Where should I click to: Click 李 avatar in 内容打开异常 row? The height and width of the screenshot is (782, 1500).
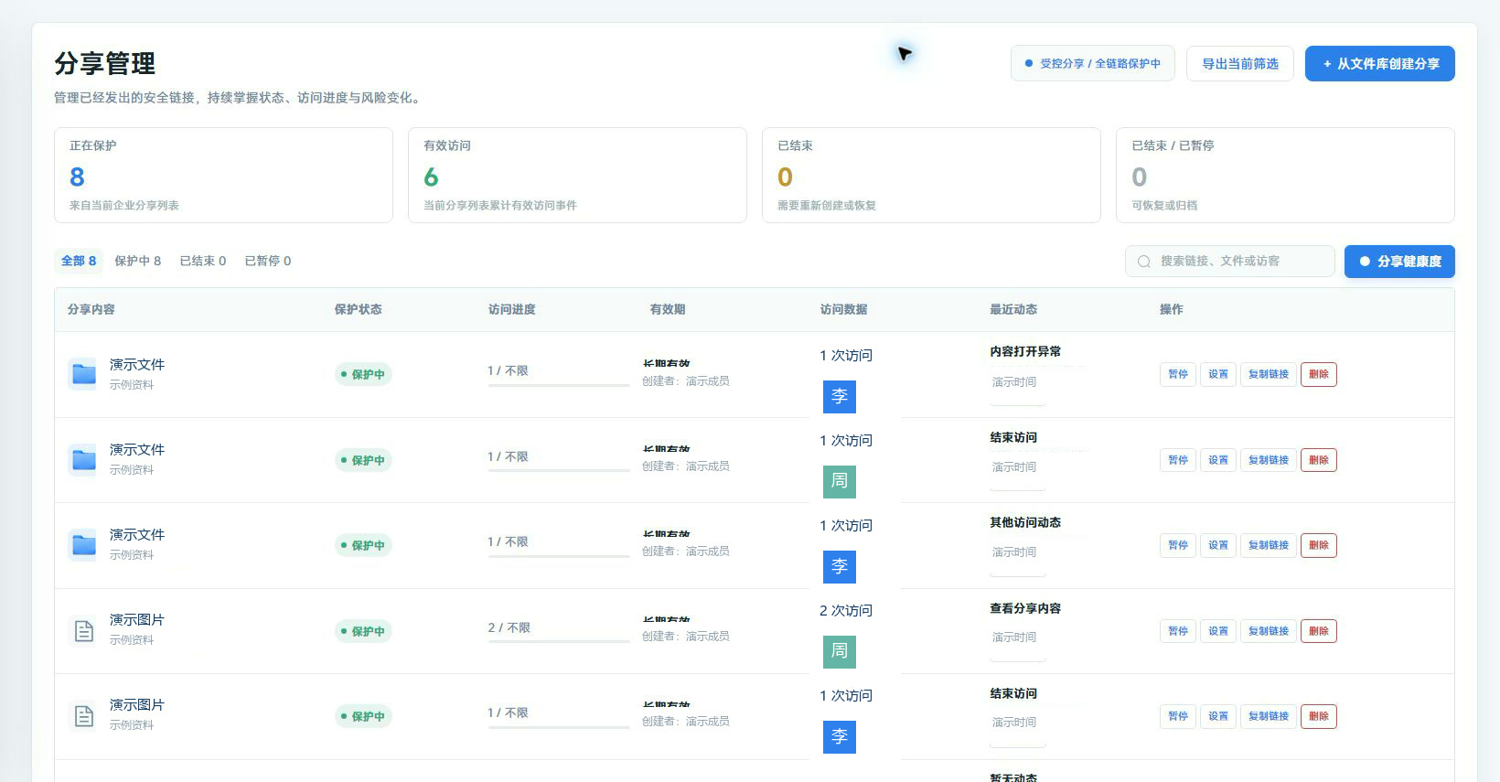coord(840,396)
